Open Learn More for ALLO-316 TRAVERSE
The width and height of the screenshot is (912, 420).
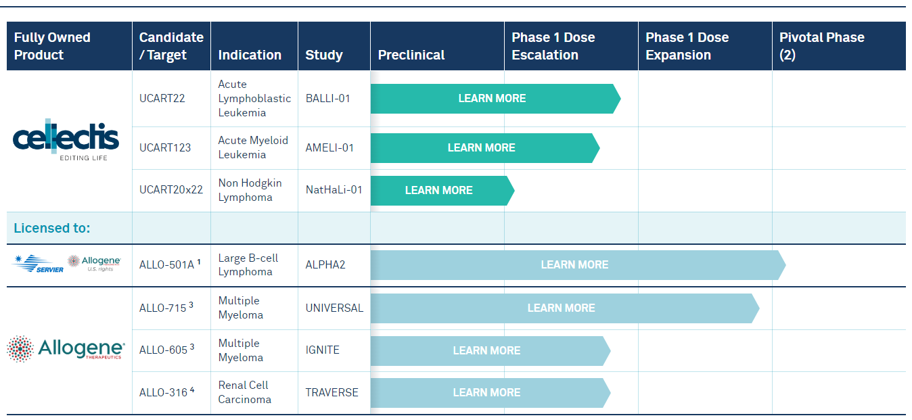pos(486,393)
